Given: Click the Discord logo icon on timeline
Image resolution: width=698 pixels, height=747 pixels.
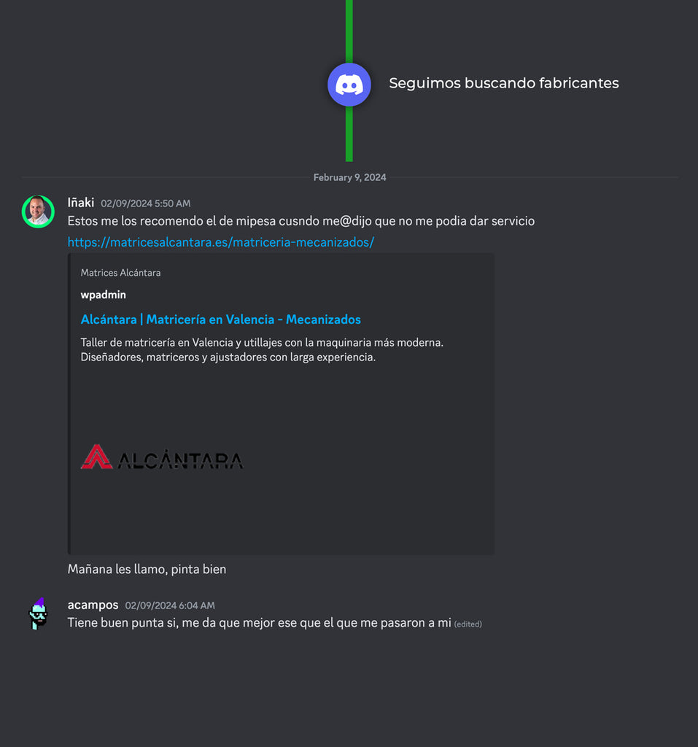Looking at the screenshot, I should (349, 85).
